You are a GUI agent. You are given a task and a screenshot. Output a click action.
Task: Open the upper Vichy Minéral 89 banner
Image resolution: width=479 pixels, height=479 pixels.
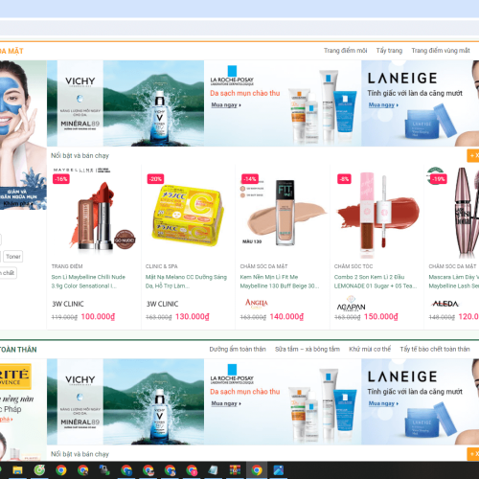[125, 103]
